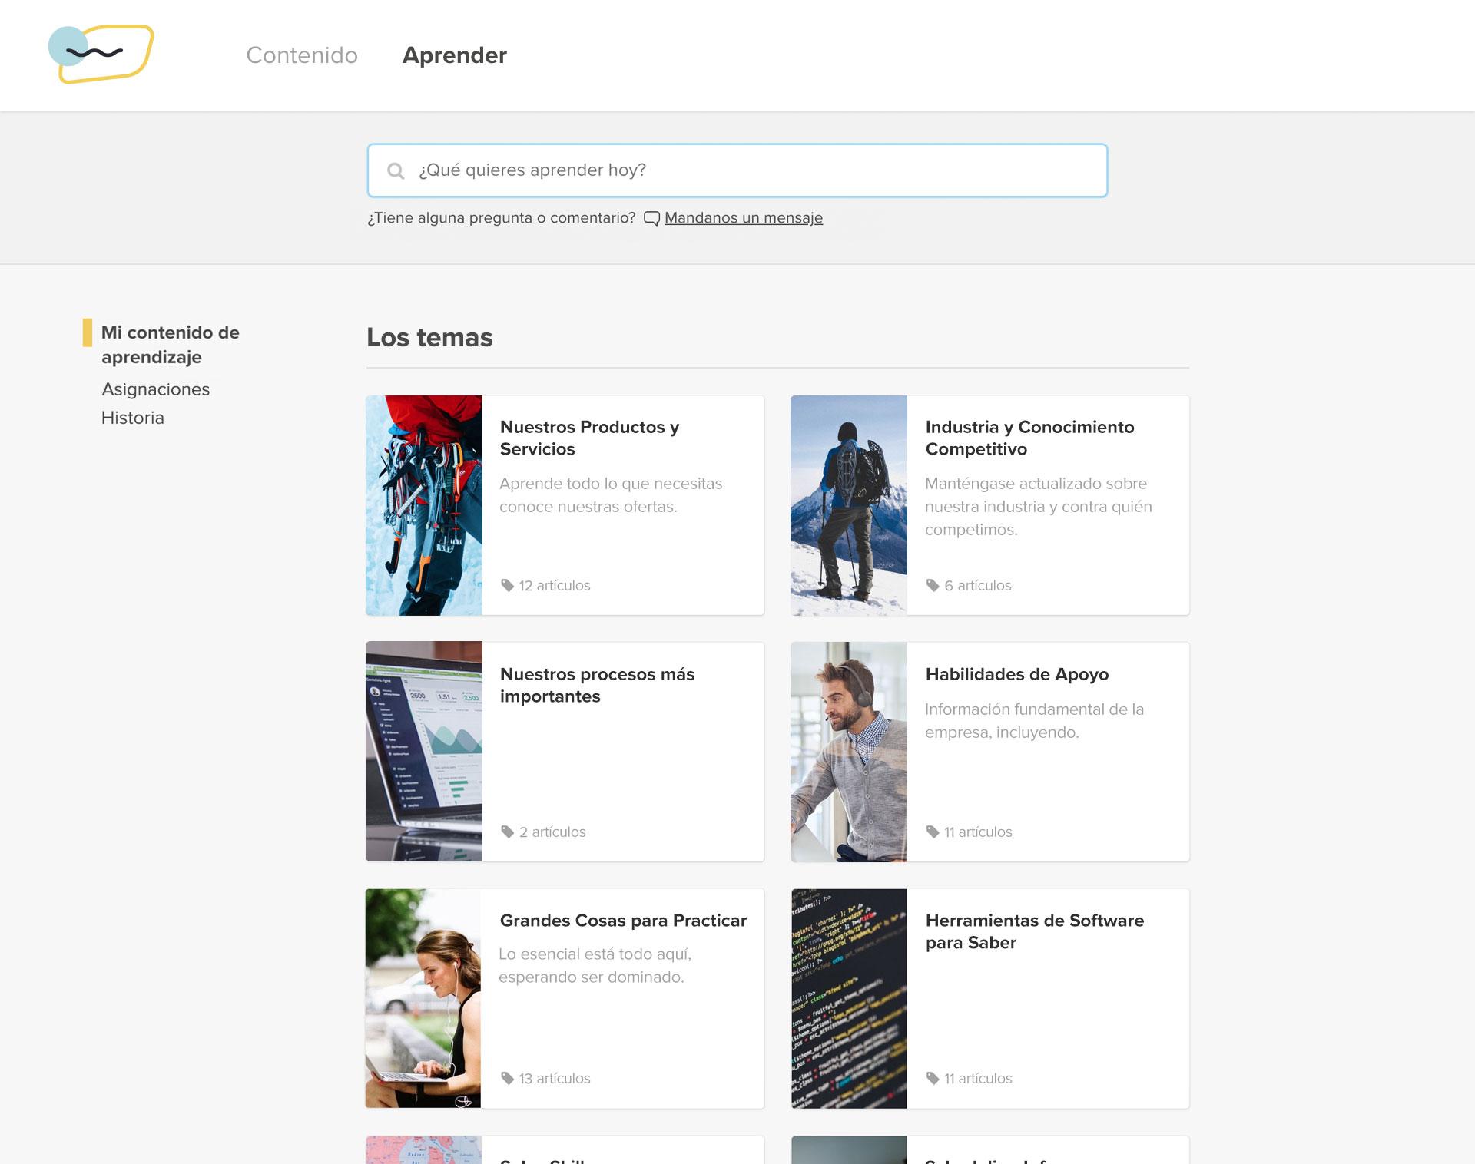
Task: Open the Contenido tab
Action: [x=302, y=55]
